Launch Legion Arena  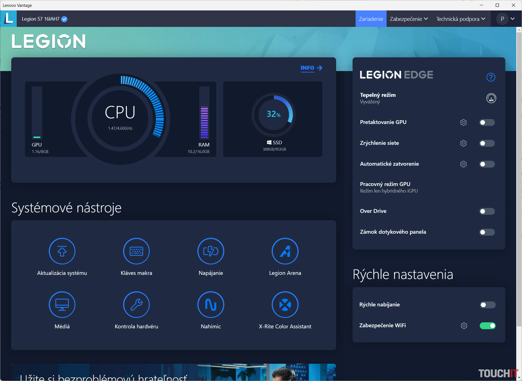(x=285, y=251)
